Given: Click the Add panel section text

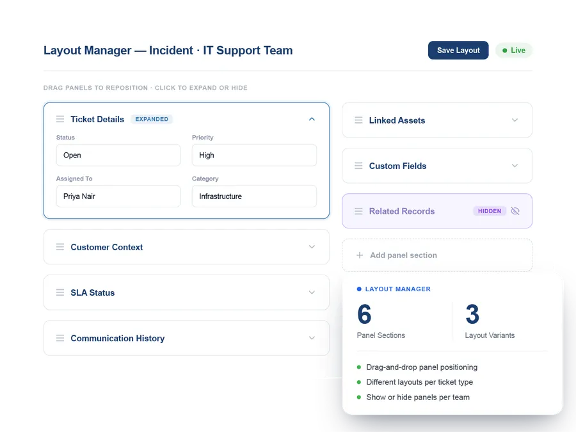Looking at the screenshot, I should click(403, 255).
